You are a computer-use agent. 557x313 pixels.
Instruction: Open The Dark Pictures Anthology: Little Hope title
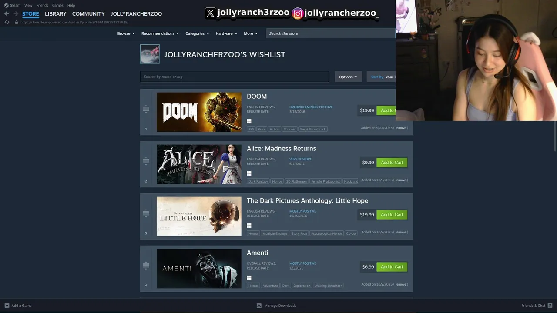307,200
